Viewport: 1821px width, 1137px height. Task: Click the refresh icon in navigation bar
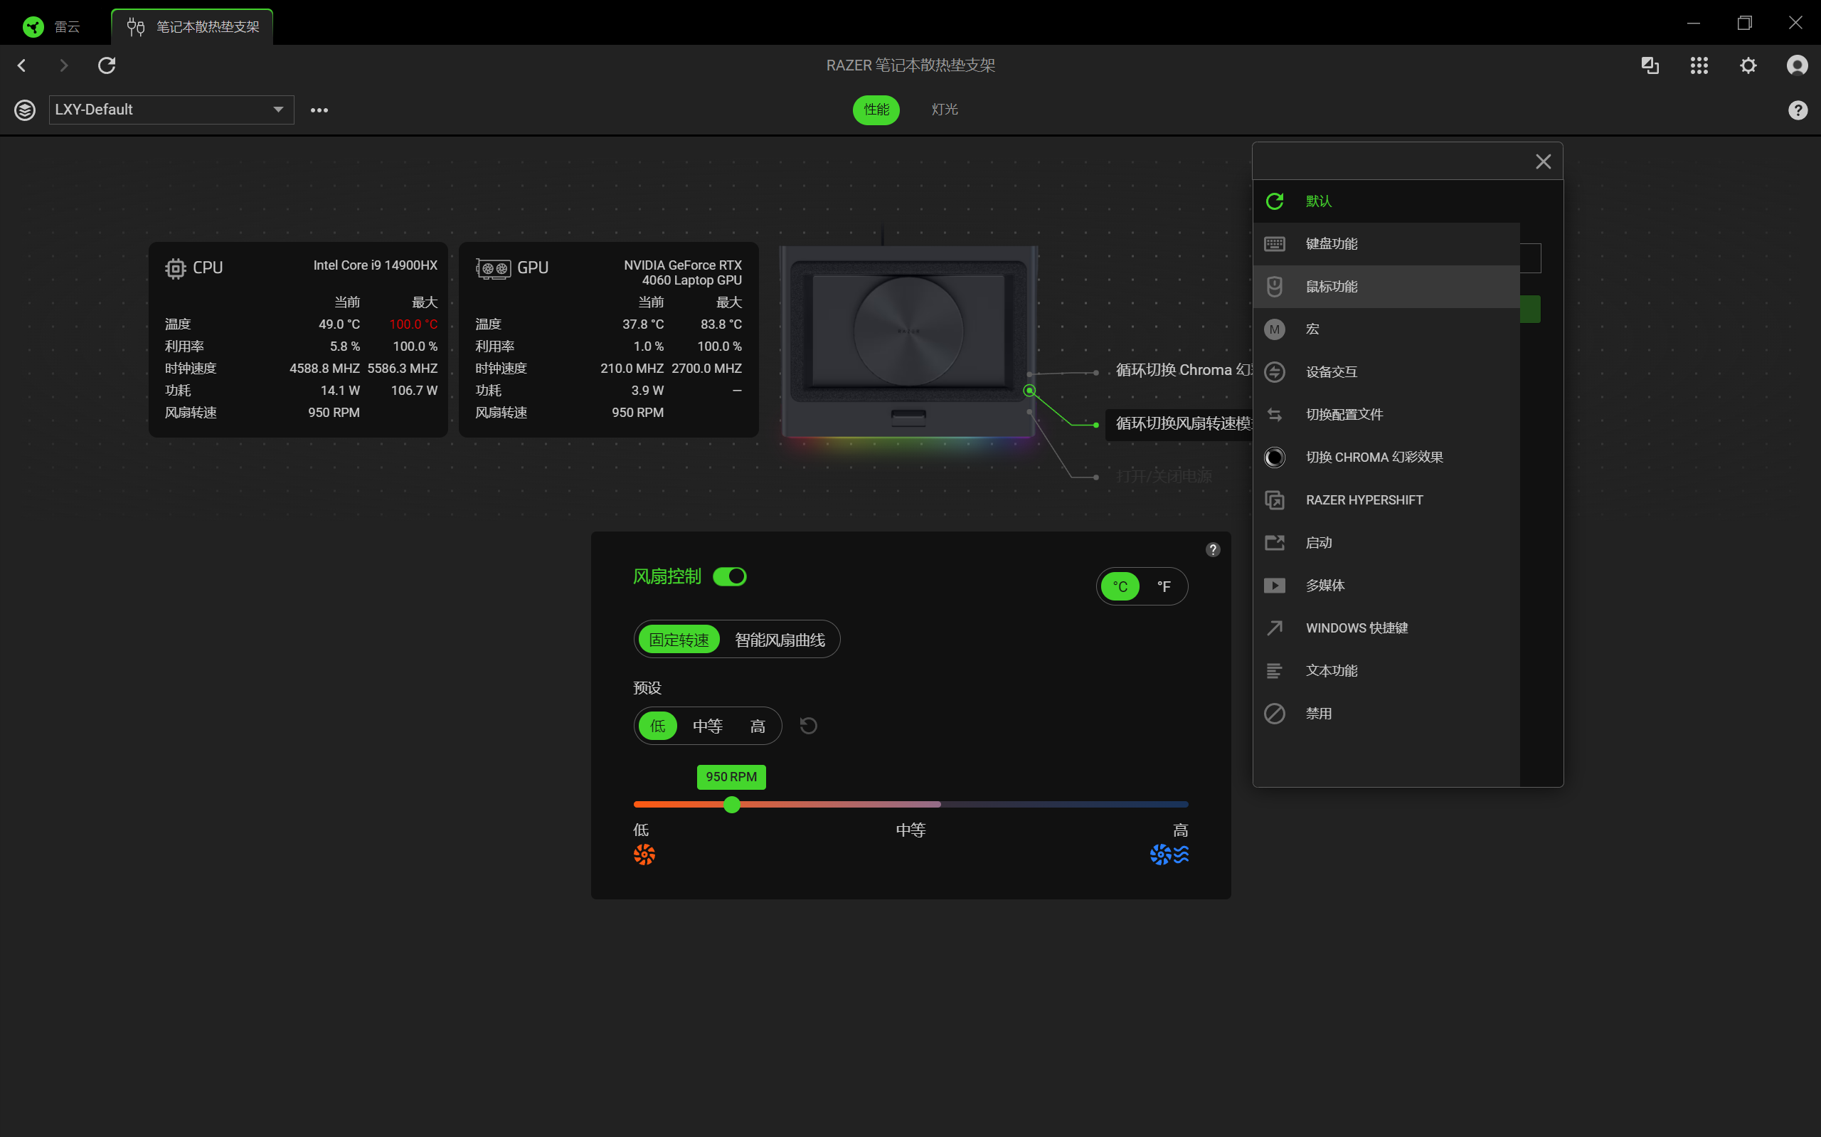coord(107,65)
